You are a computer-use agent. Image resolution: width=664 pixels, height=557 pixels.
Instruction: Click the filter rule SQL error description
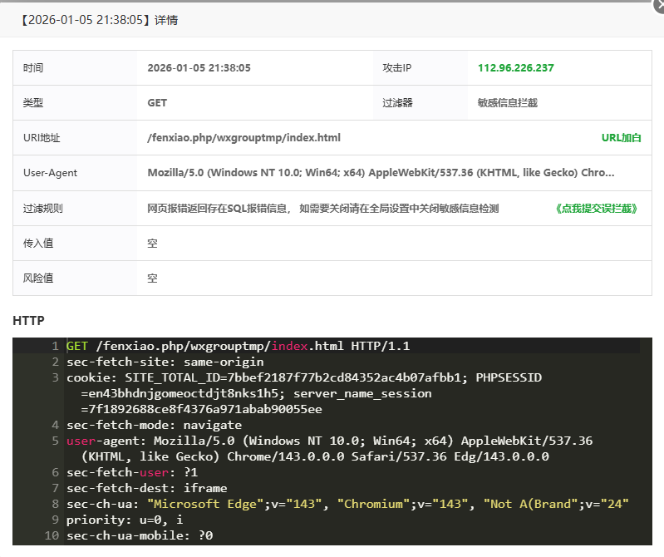click(322, 209)
